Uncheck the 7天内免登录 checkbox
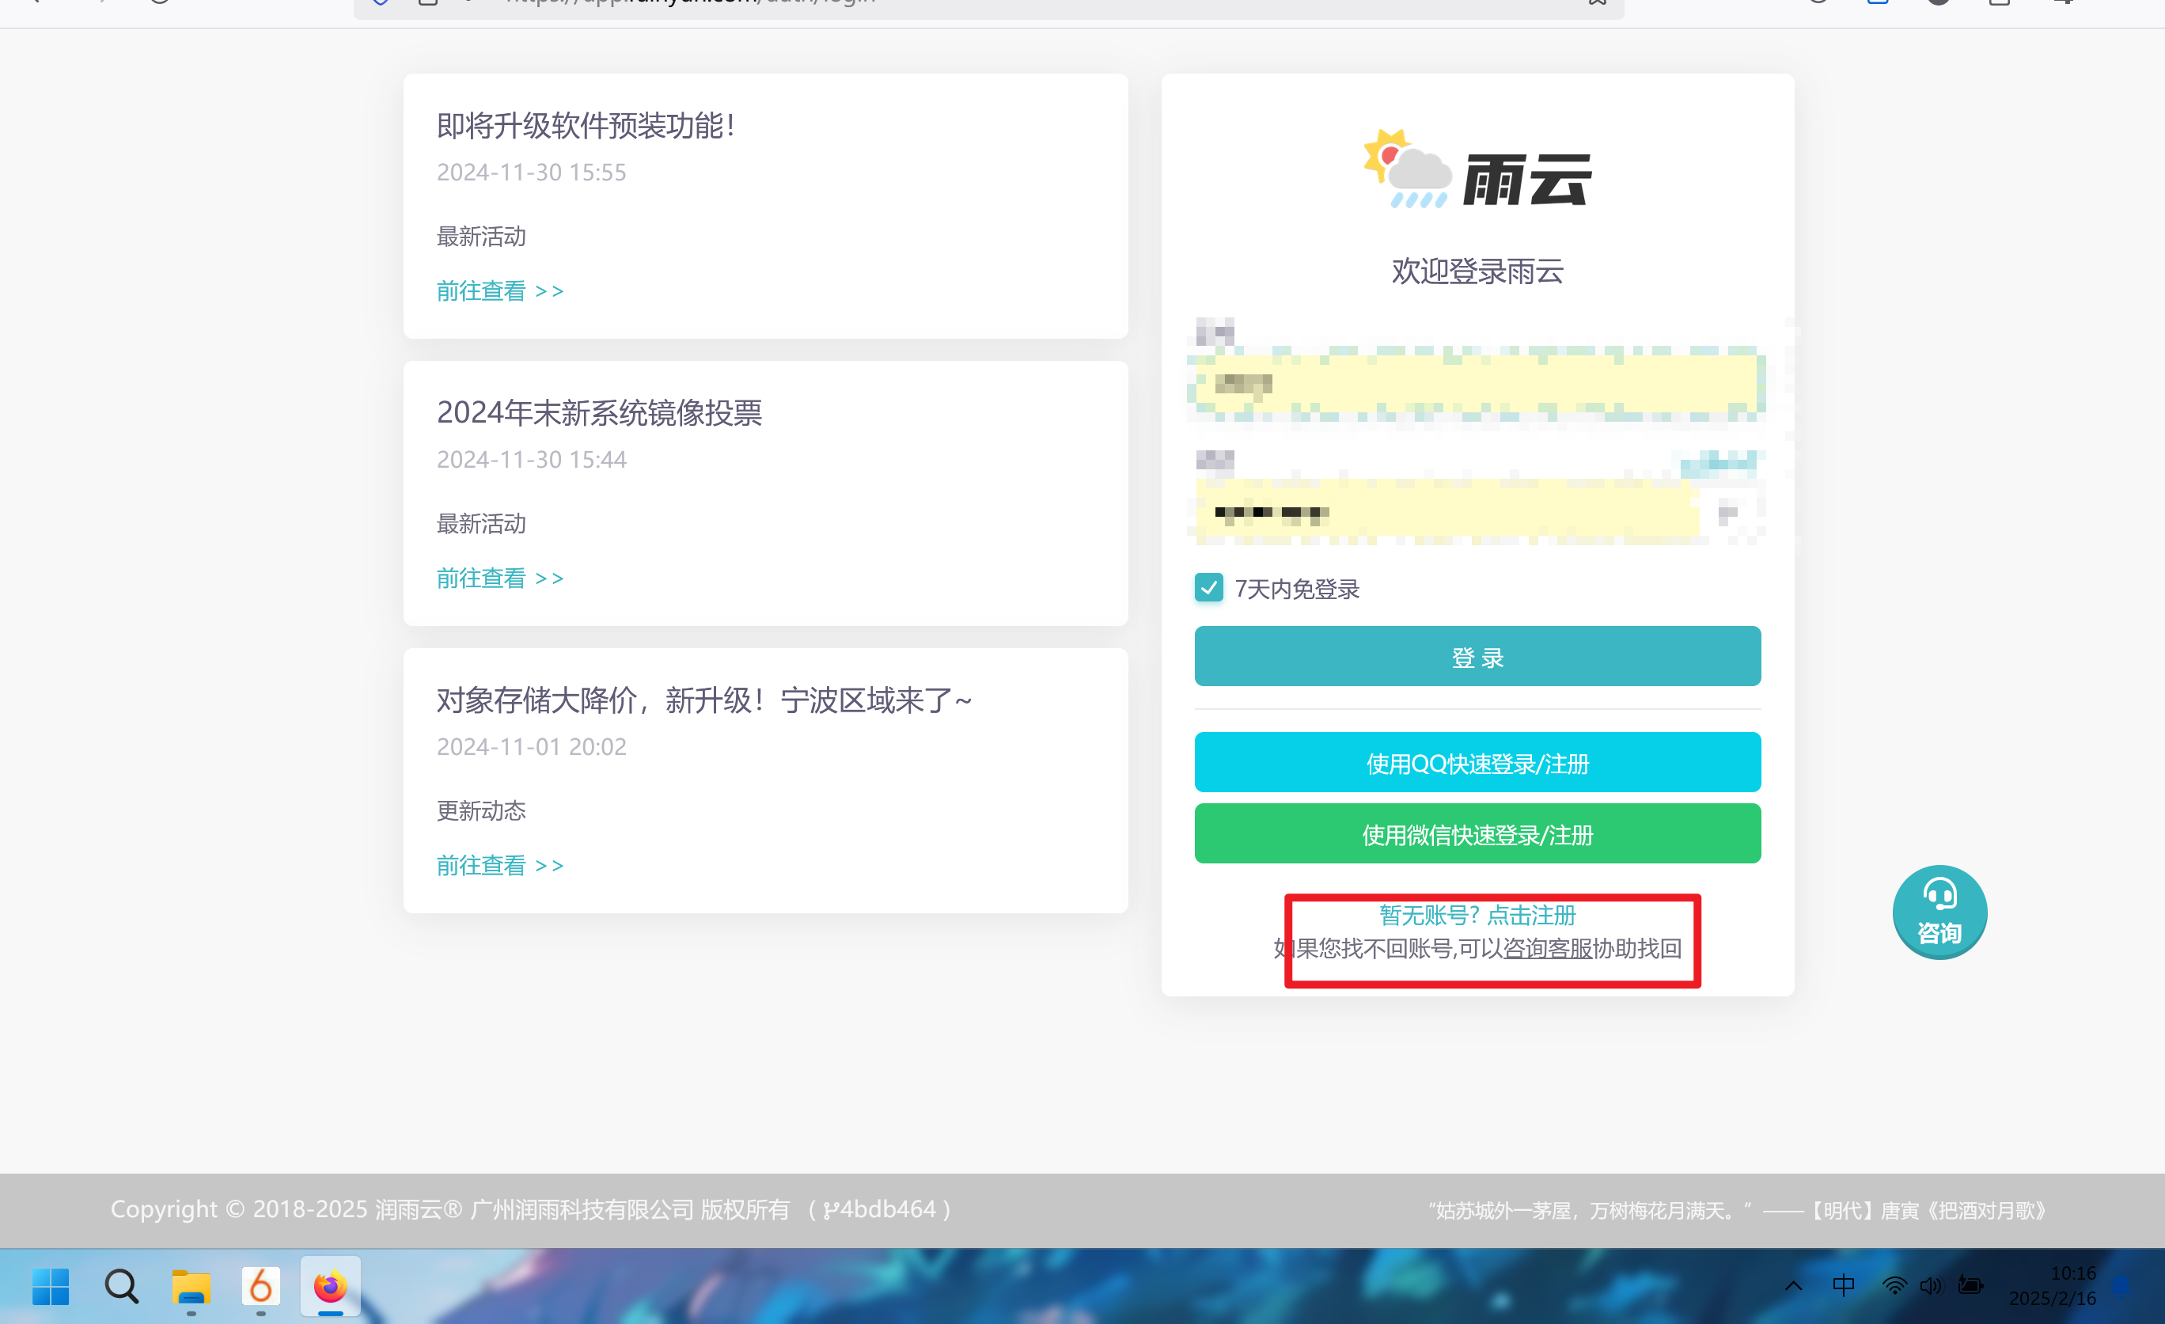This screenshot has width=2165, height=1324. 1209,588
